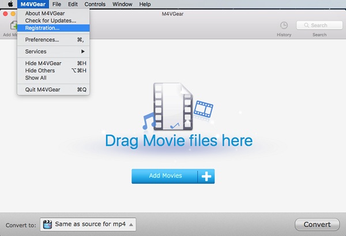346x236 pixels.
Task: Click the History clock icon
Action: 284,25
